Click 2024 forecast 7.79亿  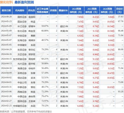coord(81,78)
